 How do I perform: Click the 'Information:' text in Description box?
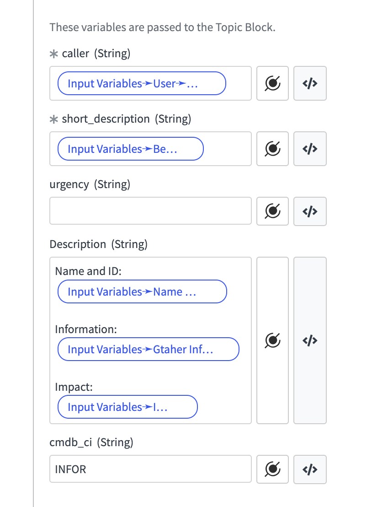coord(86,329)
